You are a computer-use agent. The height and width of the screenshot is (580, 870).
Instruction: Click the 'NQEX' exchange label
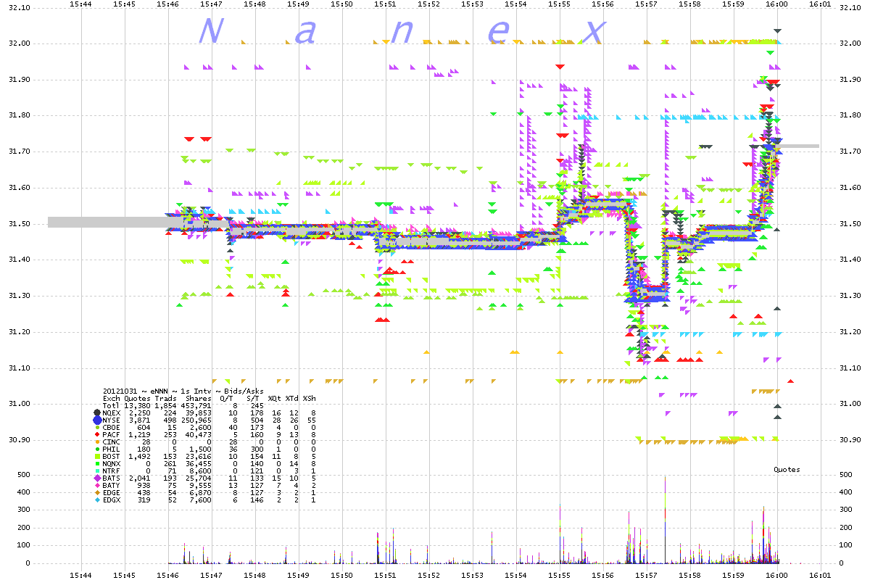point(112,413)
